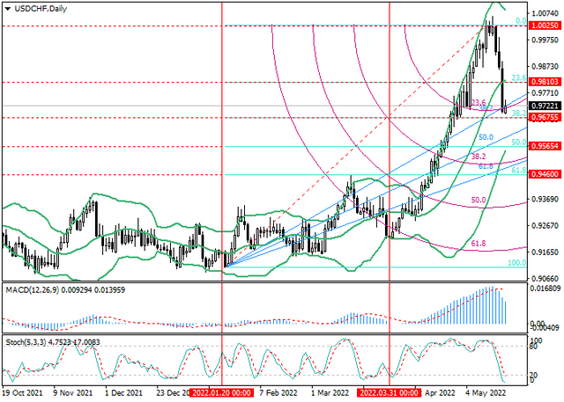Click the 2022.03.31 00:00 date marker
Image resolution: width=564 pixels, height=402 pixels.
pyautogui.click(x=390, y=392)
